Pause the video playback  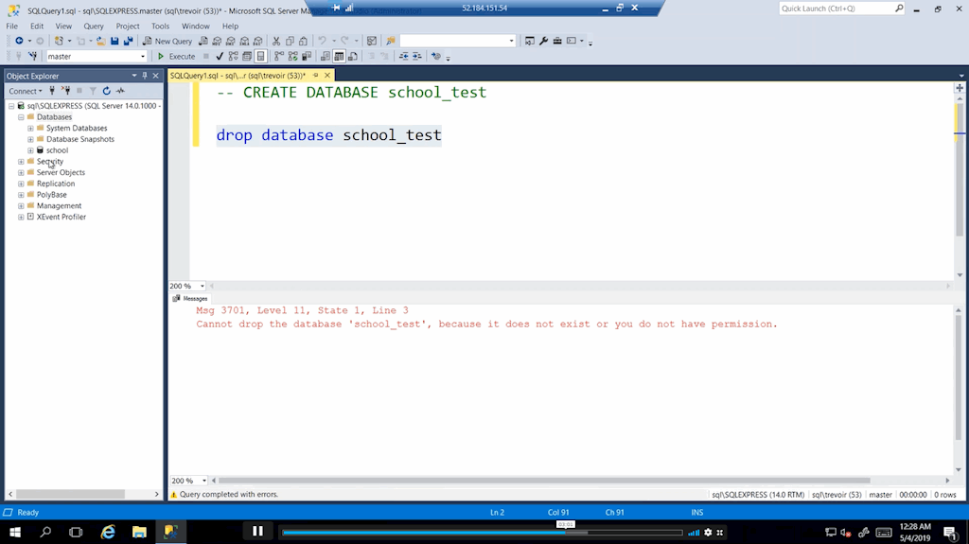click(x=257, y=531)
